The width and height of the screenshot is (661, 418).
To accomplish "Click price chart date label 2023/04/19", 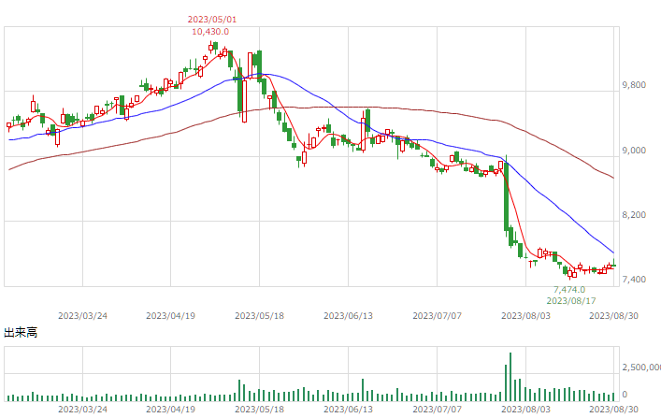I will [171, 316].
